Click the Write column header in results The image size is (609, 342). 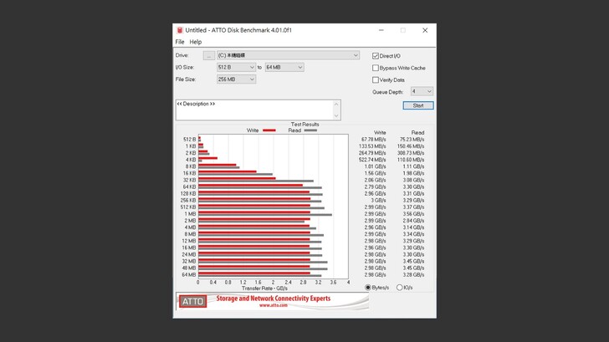(380, 132)
